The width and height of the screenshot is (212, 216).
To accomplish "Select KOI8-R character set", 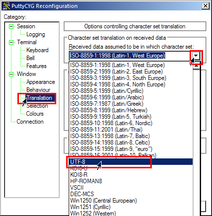I will (x=131, y=175).
